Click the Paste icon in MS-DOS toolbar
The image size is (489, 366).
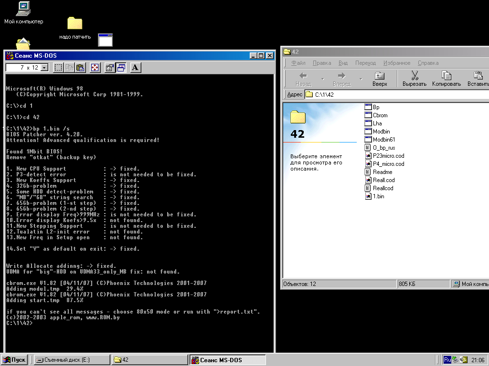[80, 68]
